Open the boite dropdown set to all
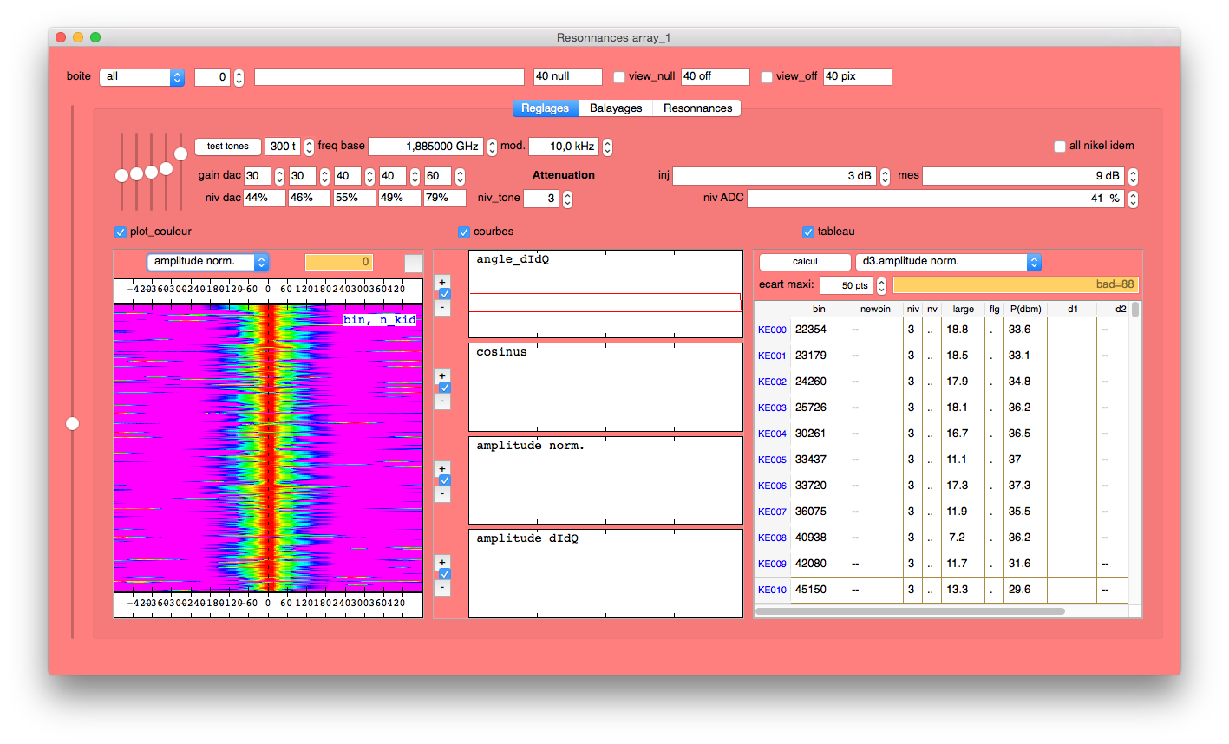The width and height of the screenshot is (1229, 744). [x=141, y=77]
